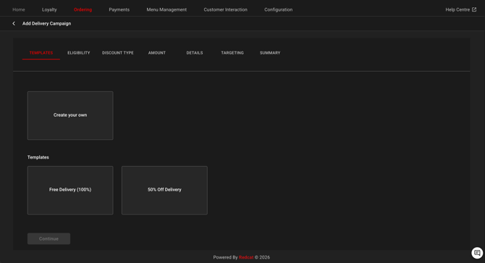This screenshot has height=263, width=485.
Task: Click the Add Delivery Campaign heading
Action: coord(47,23)
